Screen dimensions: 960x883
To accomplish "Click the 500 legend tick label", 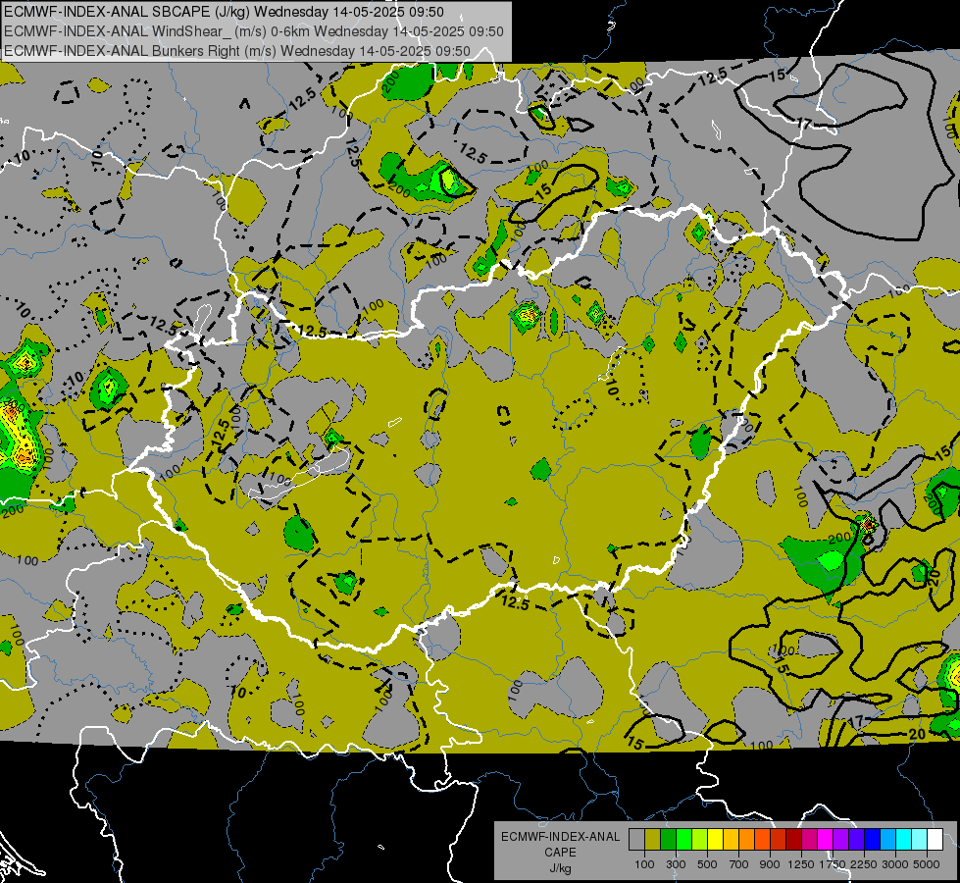I will point(707,864).
